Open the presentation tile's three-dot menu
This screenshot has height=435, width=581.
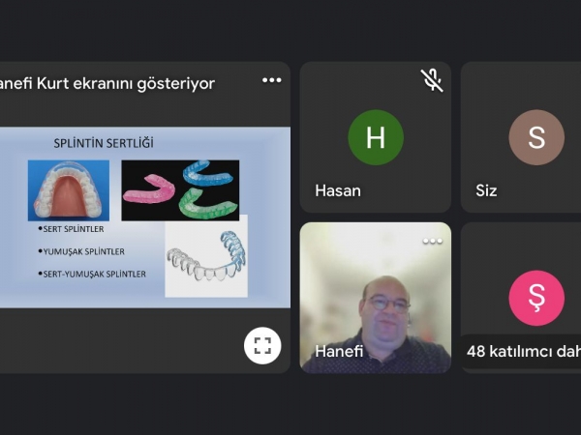point(271,80)
